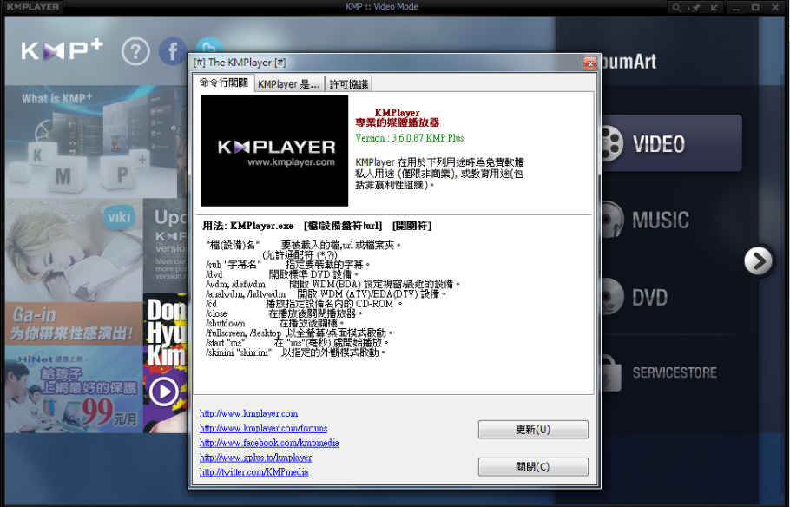Click the KMP :: Video Mode title text
The height and width of the screenshot is (507, 790).
pyautogui.click(x=381, y=7)
